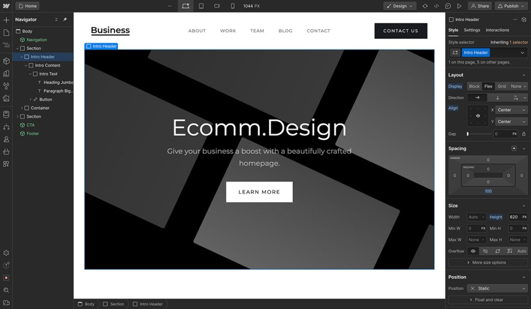Open Quick Find with the search icon
Screen dimensions: 531x309
point(6,290)
